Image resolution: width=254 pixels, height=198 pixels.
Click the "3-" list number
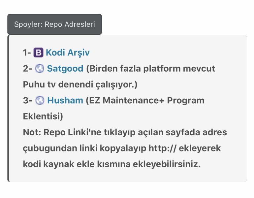coord(27,100)
